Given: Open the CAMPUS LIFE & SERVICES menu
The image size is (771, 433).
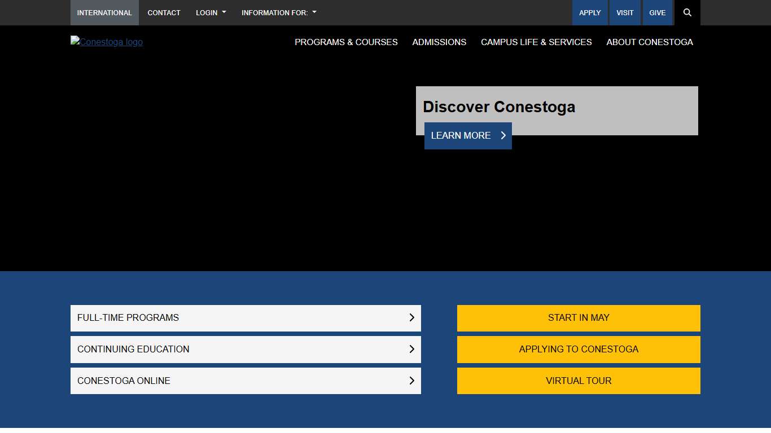Looking at the screenshot, I should [536, 42].
